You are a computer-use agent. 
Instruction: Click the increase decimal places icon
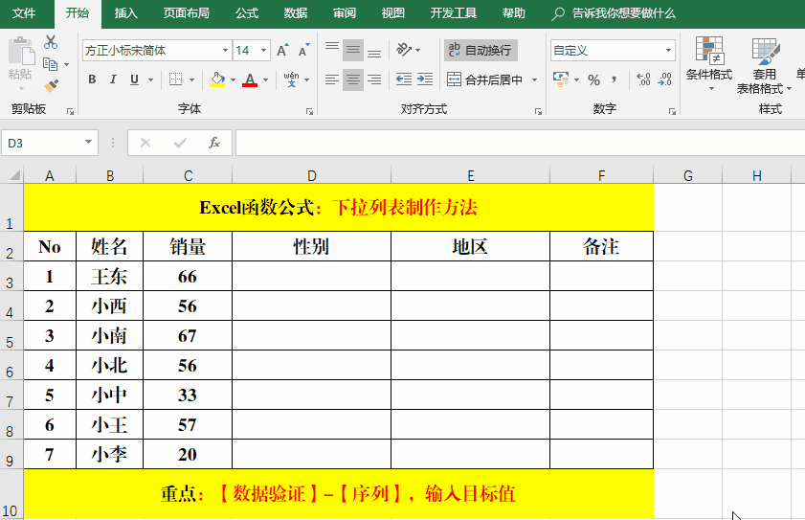point(643,79)
